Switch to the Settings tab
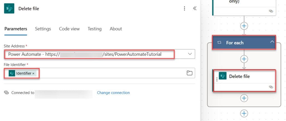Screen dimensions: 286x121 click(43, 29)
